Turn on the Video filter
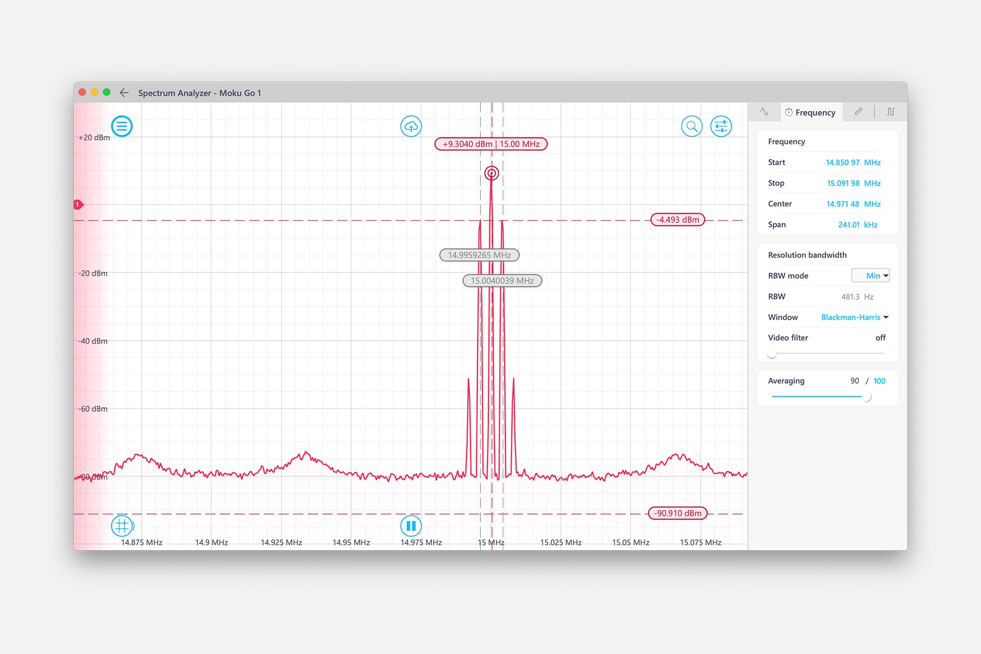 772,354
